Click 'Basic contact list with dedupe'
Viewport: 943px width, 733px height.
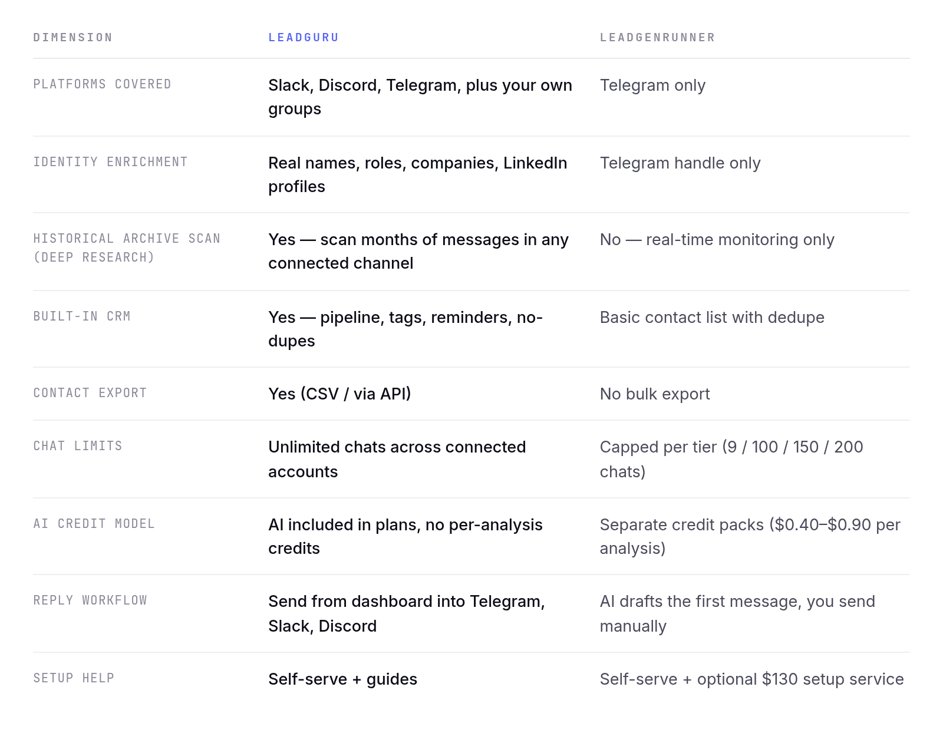712,318
